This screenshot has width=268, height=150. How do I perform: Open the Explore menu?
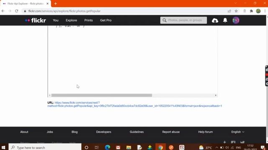click(71, 20)
